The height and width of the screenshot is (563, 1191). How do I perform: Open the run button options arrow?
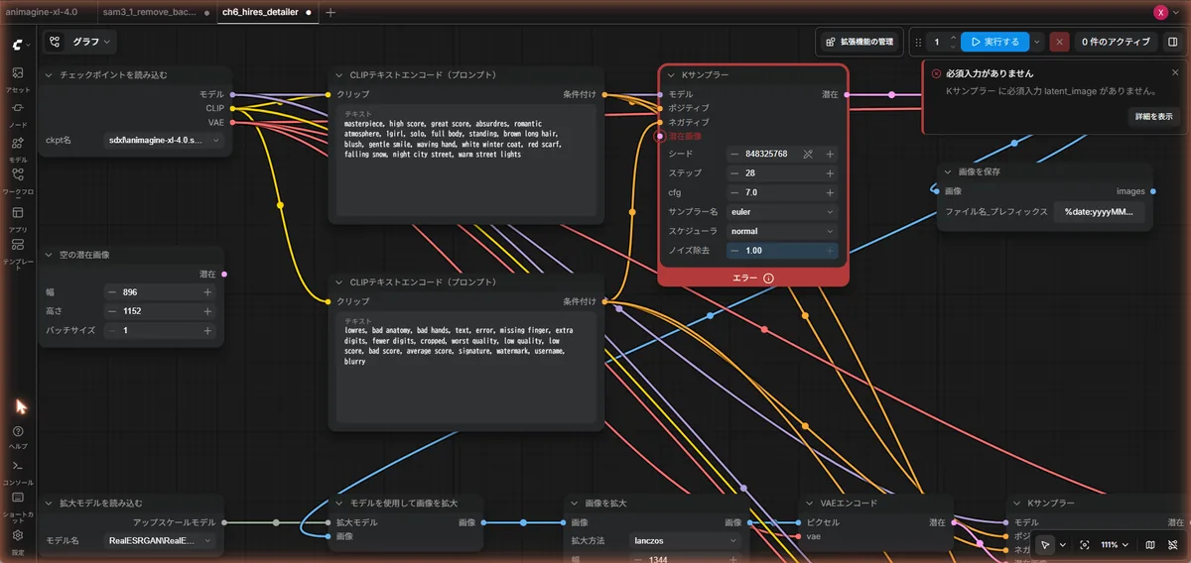[x=1037, y=42]
